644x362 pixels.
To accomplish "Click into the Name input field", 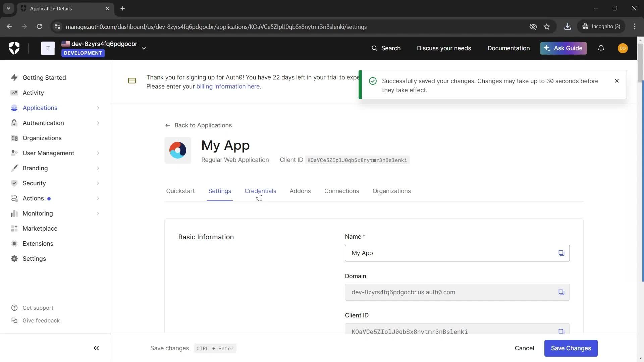I will tap(457, 253).
